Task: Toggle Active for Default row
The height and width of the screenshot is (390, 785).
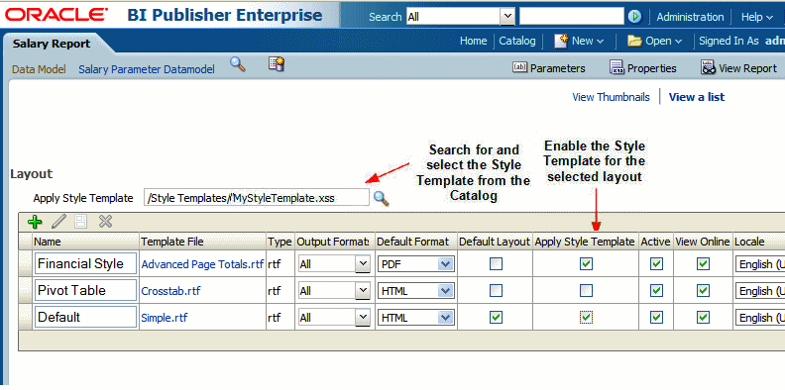Action: click(656, 317)
